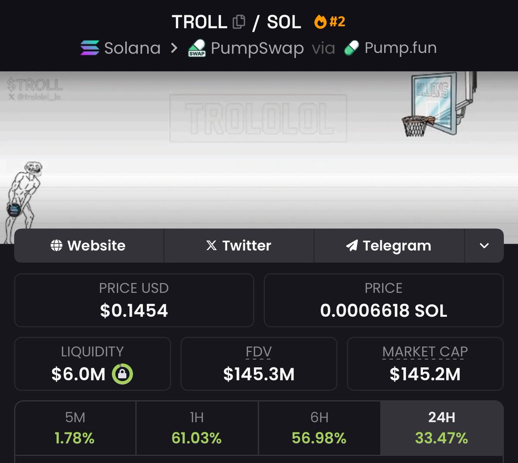Click the Telegram paper plane icon
Screen dimensions: 518x463
click(352, 246)
